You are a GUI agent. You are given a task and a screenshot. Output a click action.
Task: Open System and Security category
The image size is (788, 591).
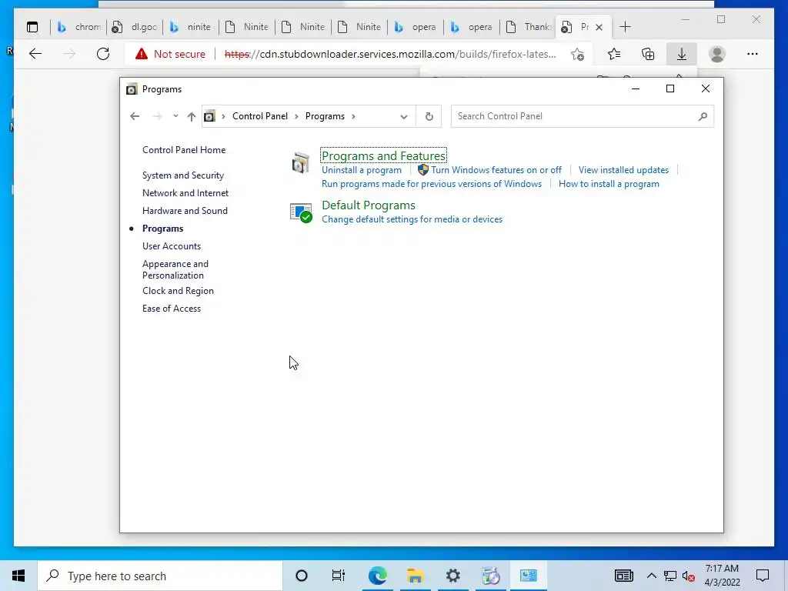183,175
